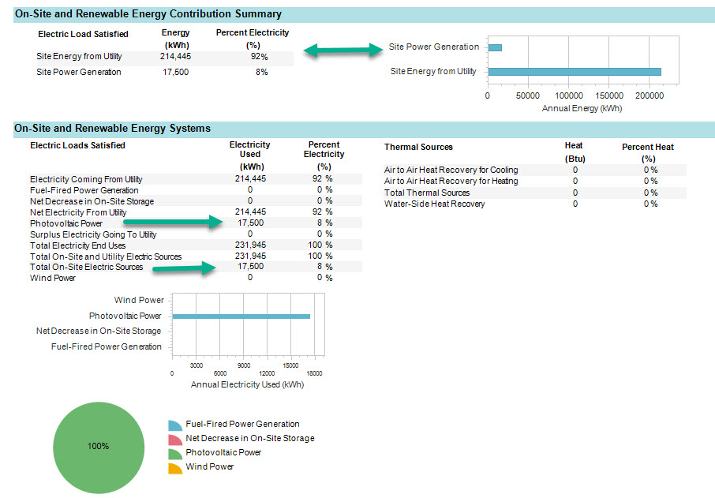The width and height of the screenshot is (715, 498).
Task: Select the 'On-Site and Renewable Energy Contribution Summary' heading
Action: (148, 13)
